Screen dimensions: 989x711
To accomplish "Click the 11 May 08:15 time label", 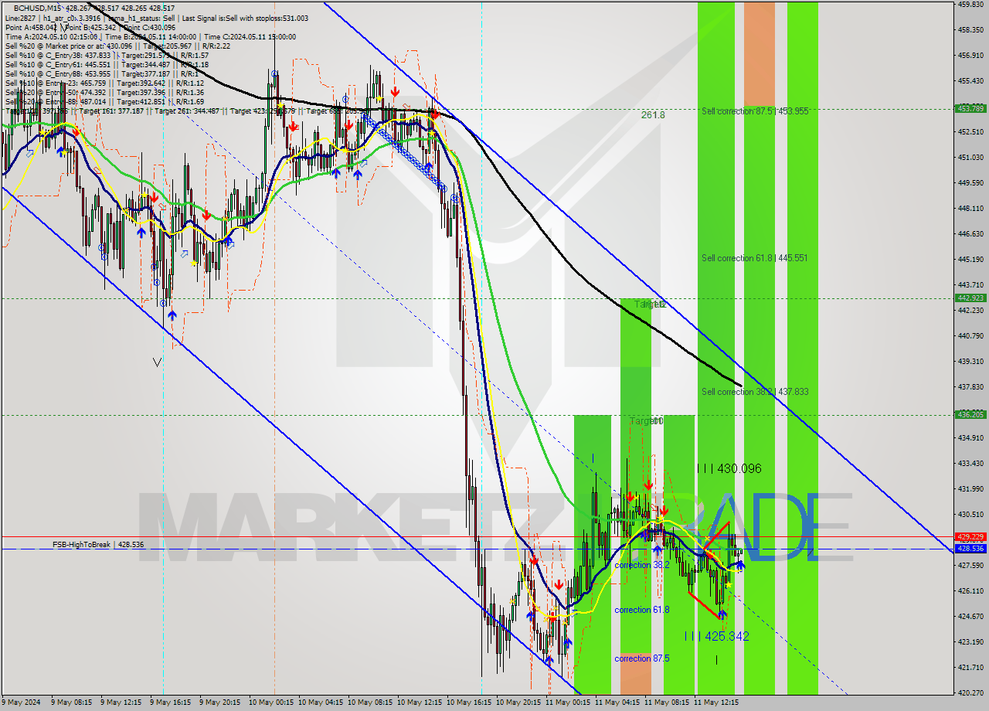I will point(666,702).
